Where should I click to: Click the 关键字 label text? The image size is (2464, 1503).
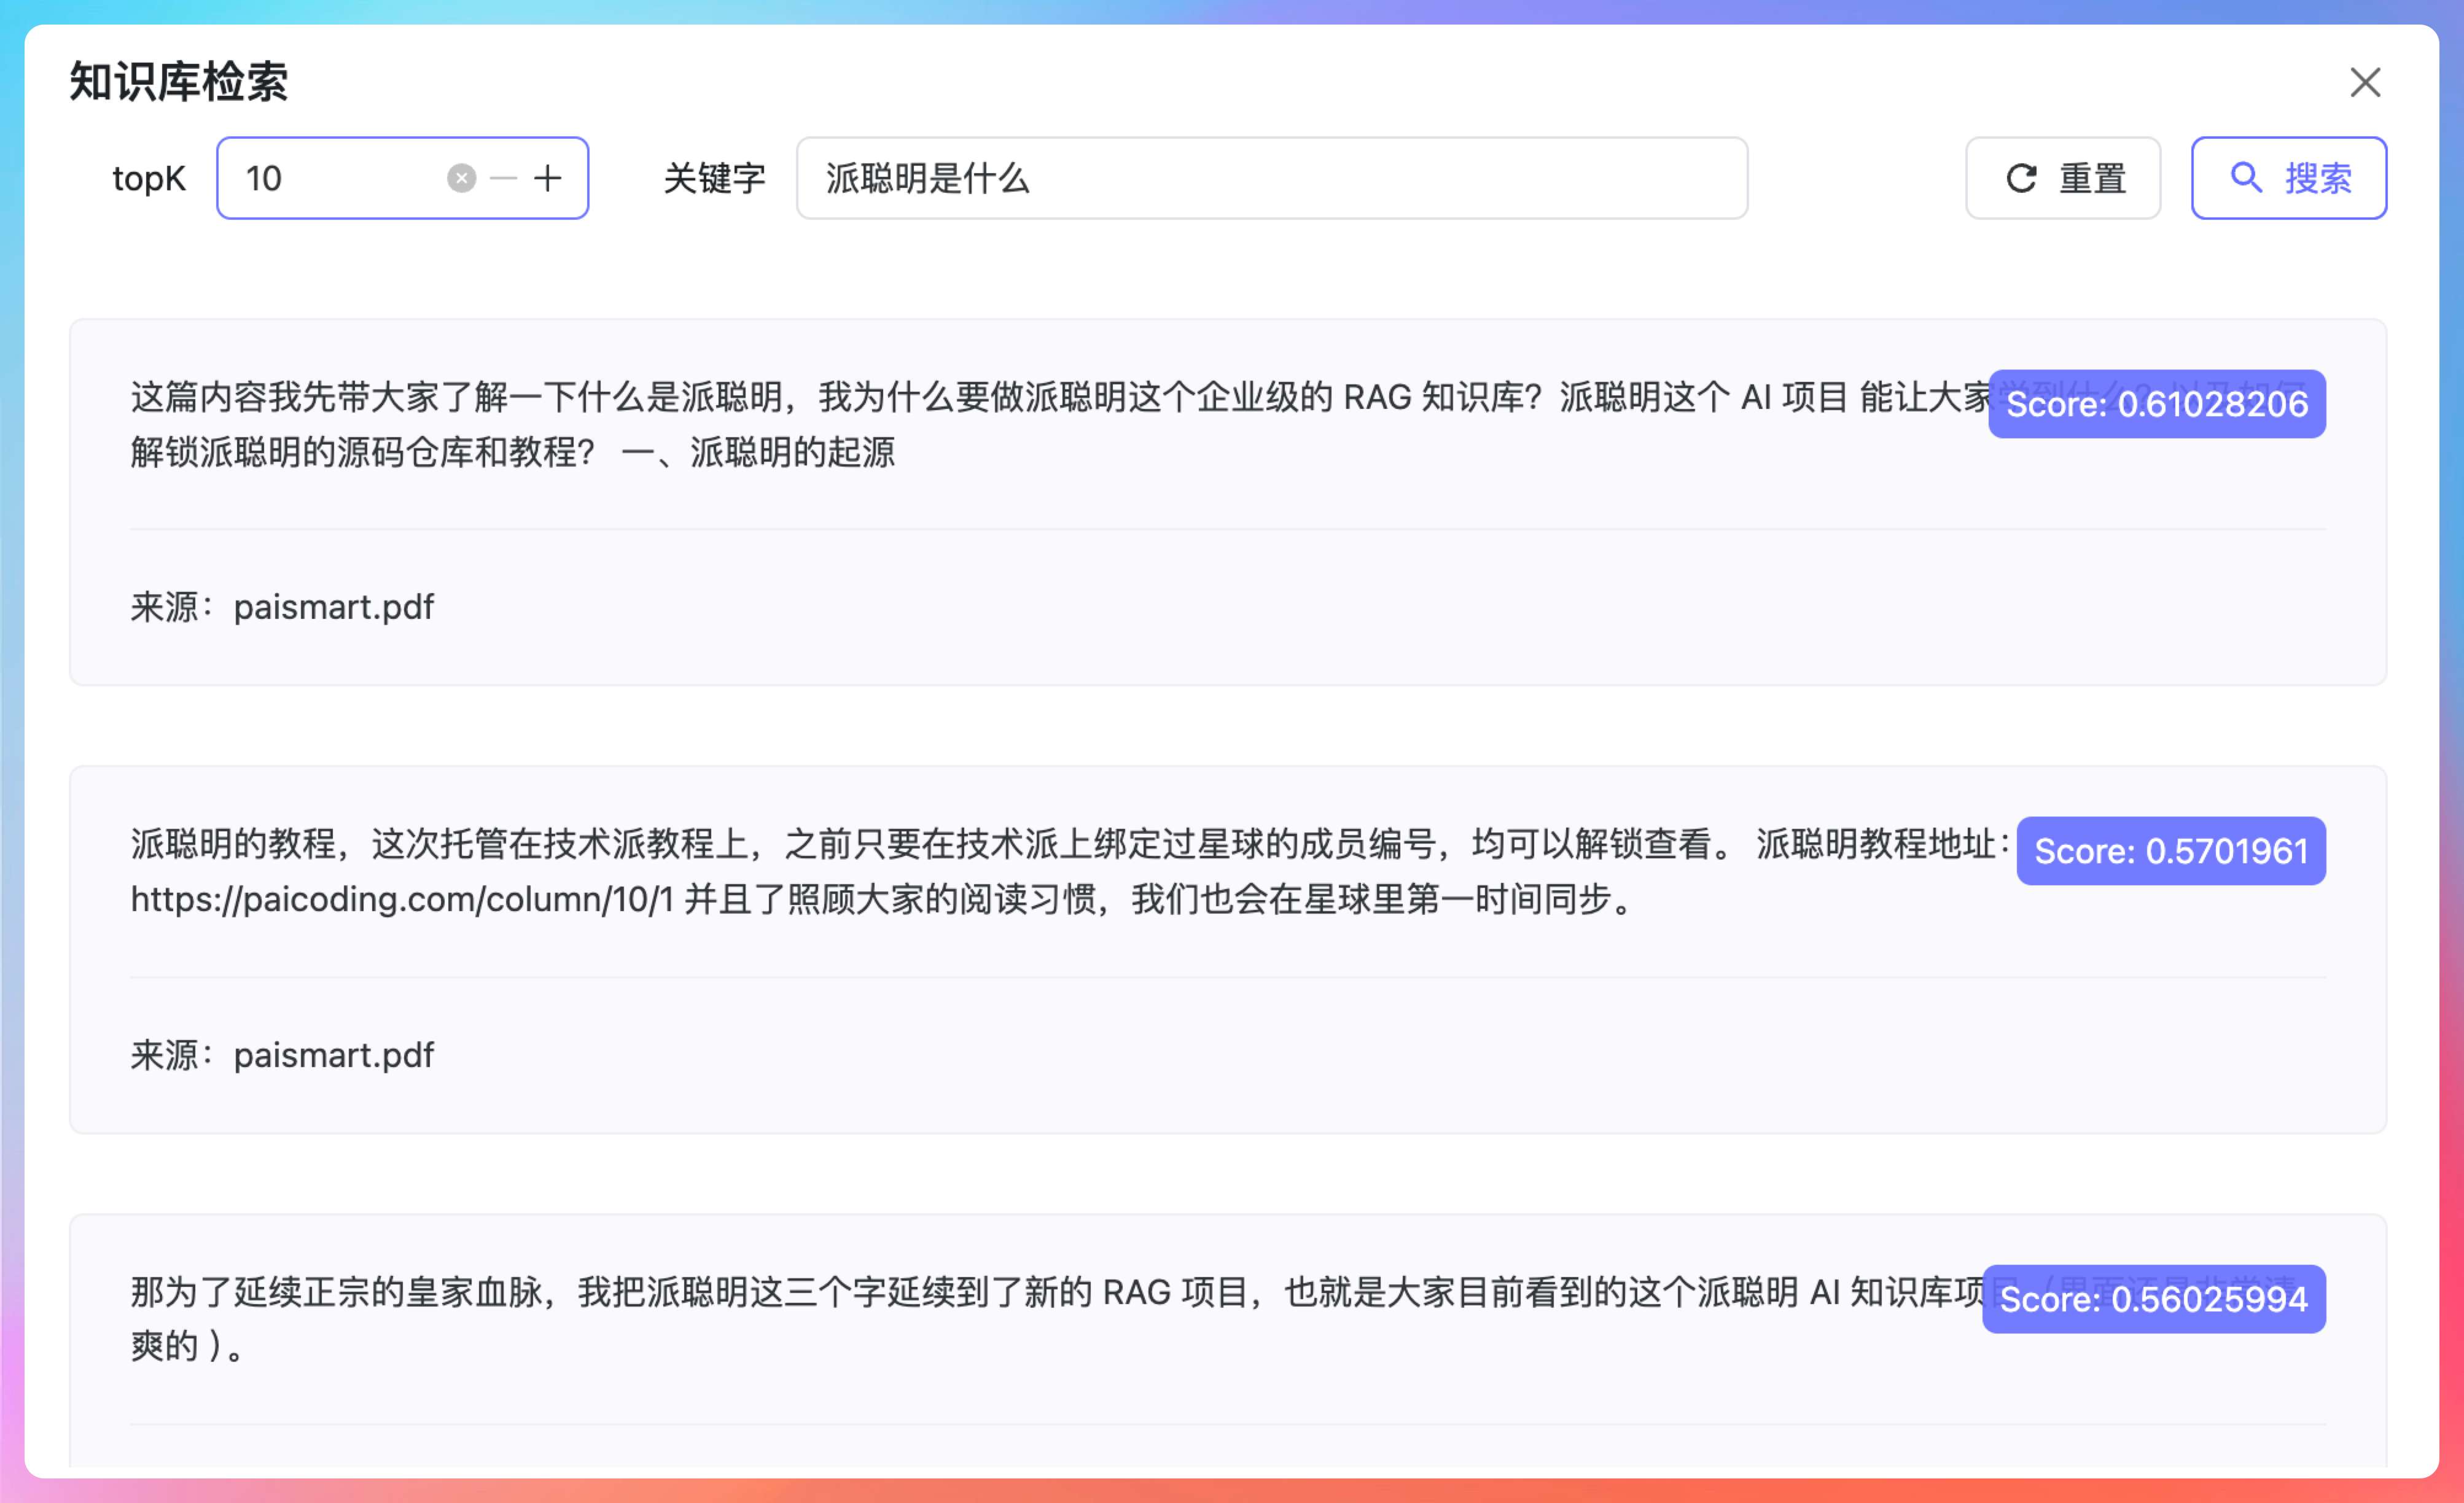(x=714, y=179)
